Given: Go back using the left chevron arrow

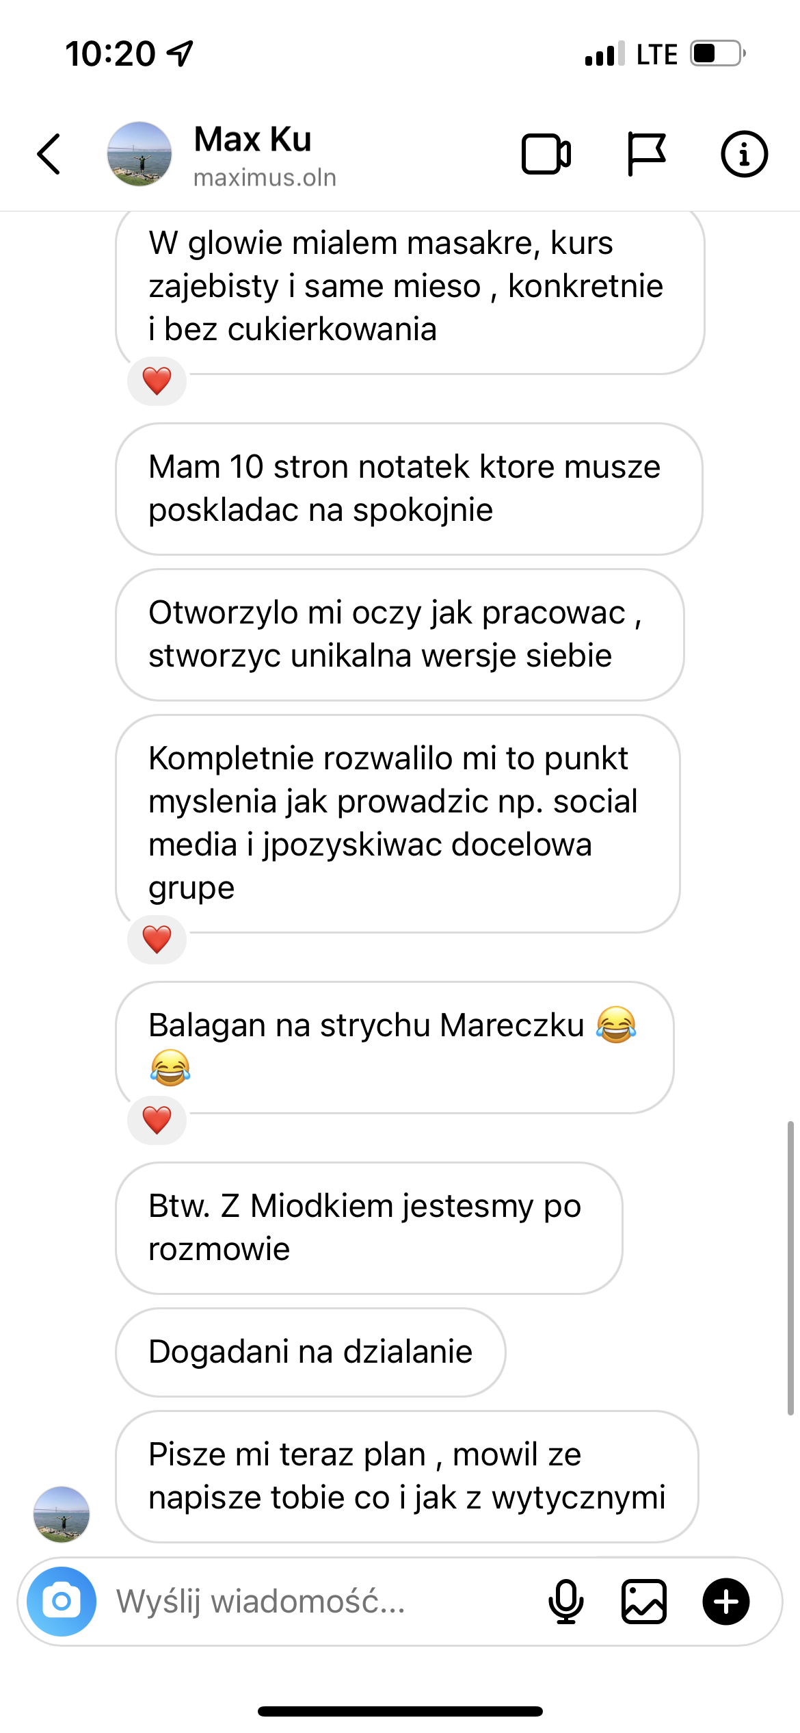Looking at the screenshot, I should pyautogui.click(x=49, y=154).
